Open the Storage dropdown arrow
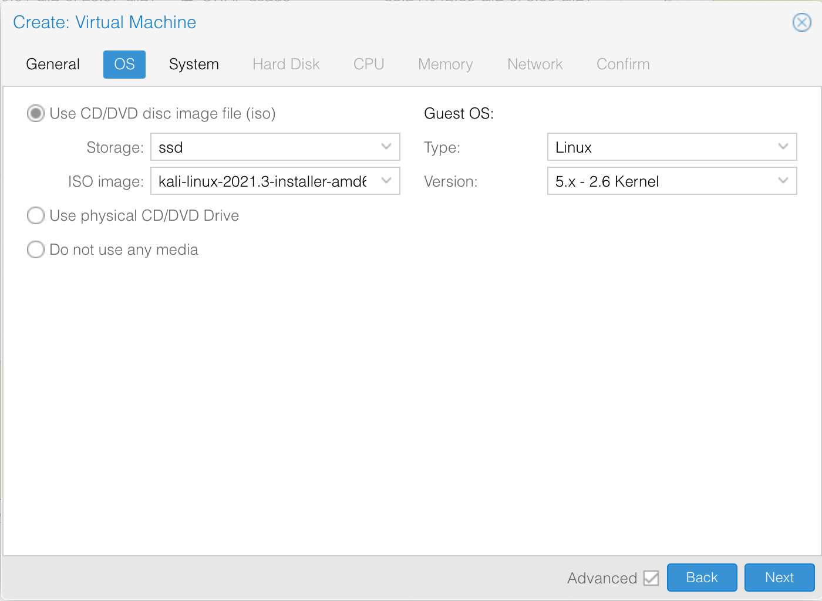822x601 pixels. 386,147
